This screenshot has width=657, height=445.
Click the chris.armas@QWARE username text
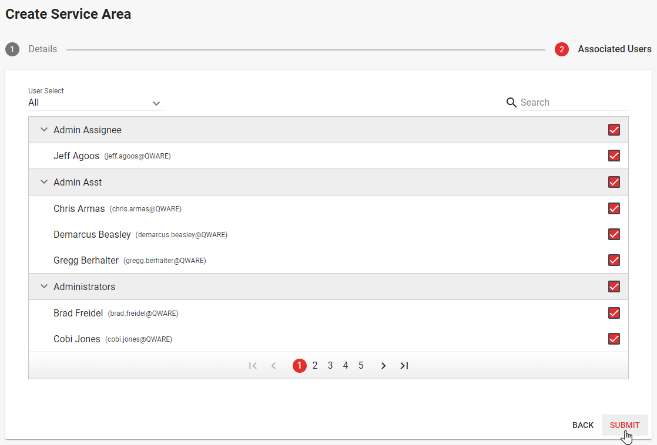coord(145,209)
